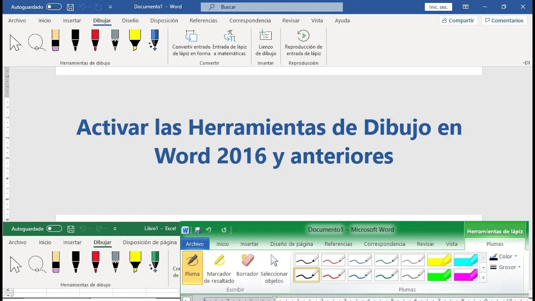Screen dimensions: 535x301
Task: Open blue Archivo tab in Microsoft Word
Action: pos(195,244)
